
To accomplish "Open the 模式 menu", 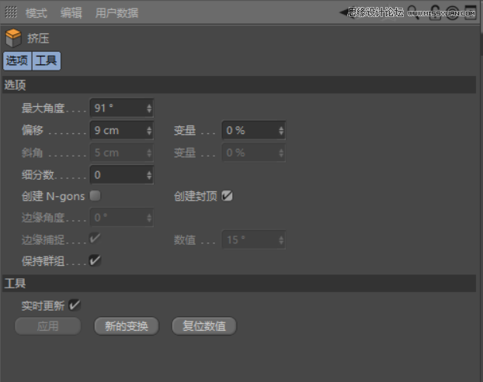I will (36, 13).
